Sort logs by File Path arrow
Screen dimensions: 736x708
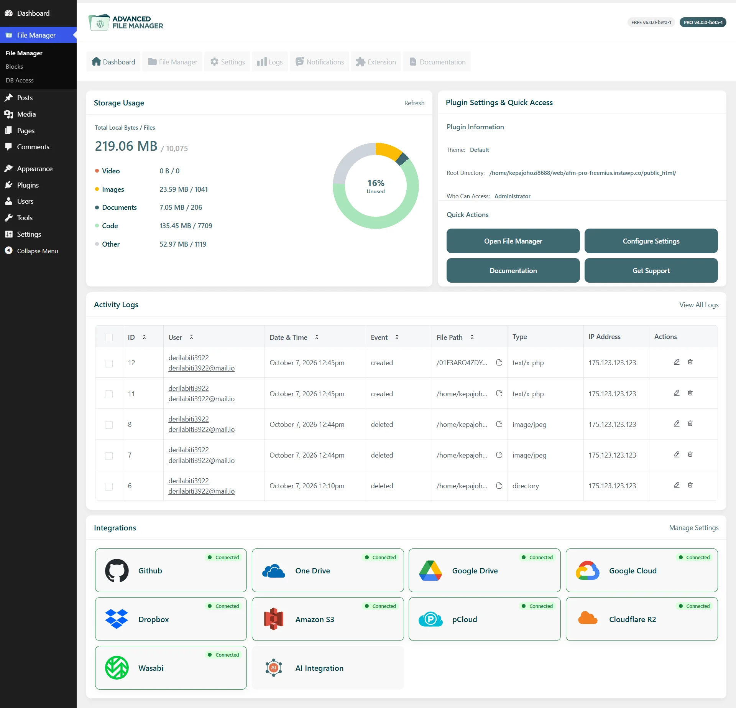[x=472, y=337]
